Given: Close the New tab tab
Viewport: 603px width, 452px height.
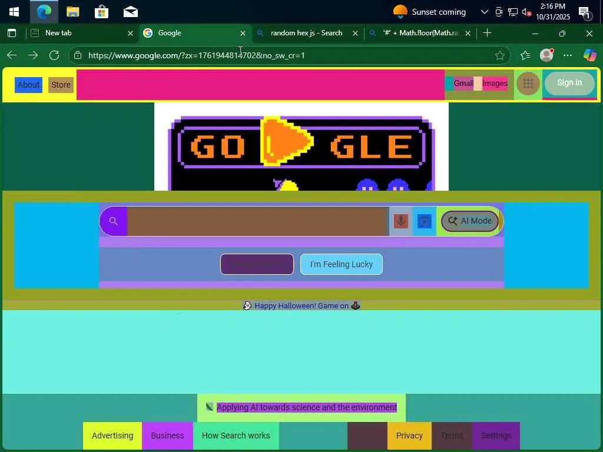Looking at the screenshot, I should [130, 34].
